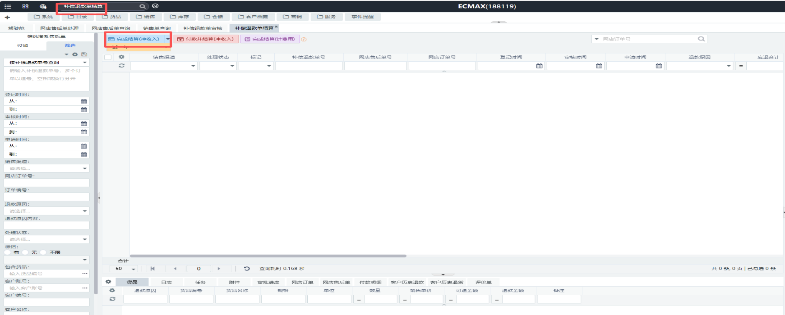The image size is (785, 315).
Task: Click the 付款并结算(冲收入) button
Action: pos(206,39)
